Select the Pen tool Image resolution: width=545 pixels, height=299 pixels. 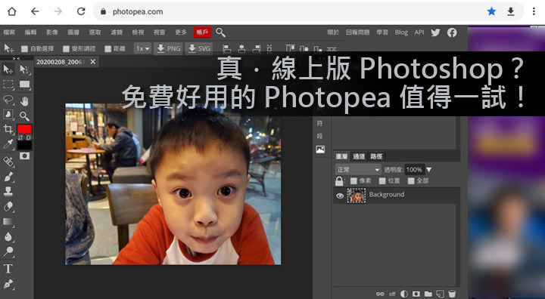point(8,284)
